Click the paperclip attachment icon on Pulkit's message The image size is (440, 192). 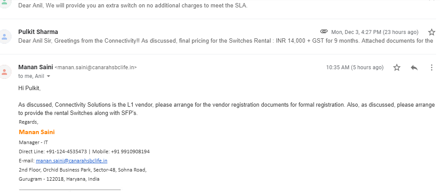click(324, 32)
